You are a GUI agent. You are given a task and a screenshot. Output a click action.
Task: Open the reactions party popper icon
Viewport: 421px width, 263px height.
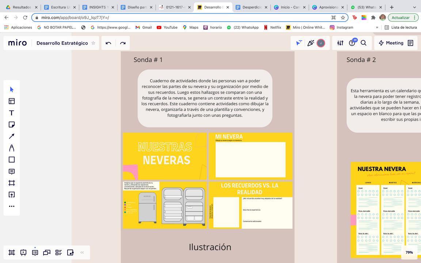(x=311, y=43)
